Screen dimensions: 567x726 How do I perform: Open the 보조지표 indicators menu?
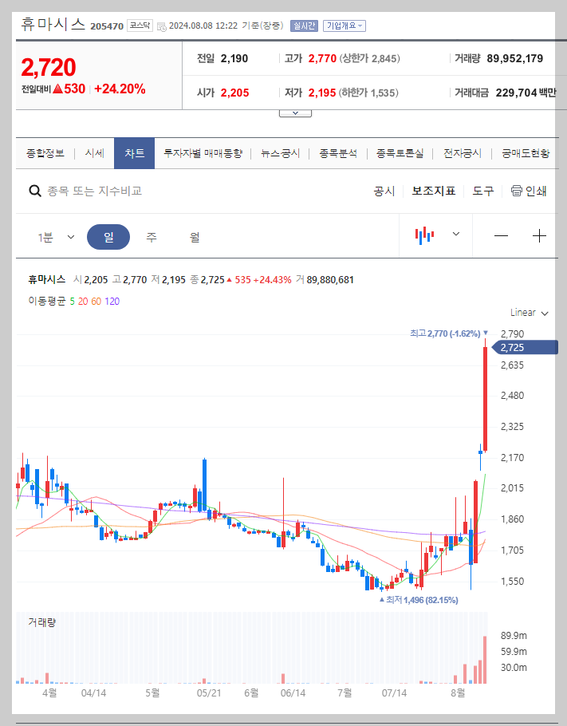click(433, 191)
